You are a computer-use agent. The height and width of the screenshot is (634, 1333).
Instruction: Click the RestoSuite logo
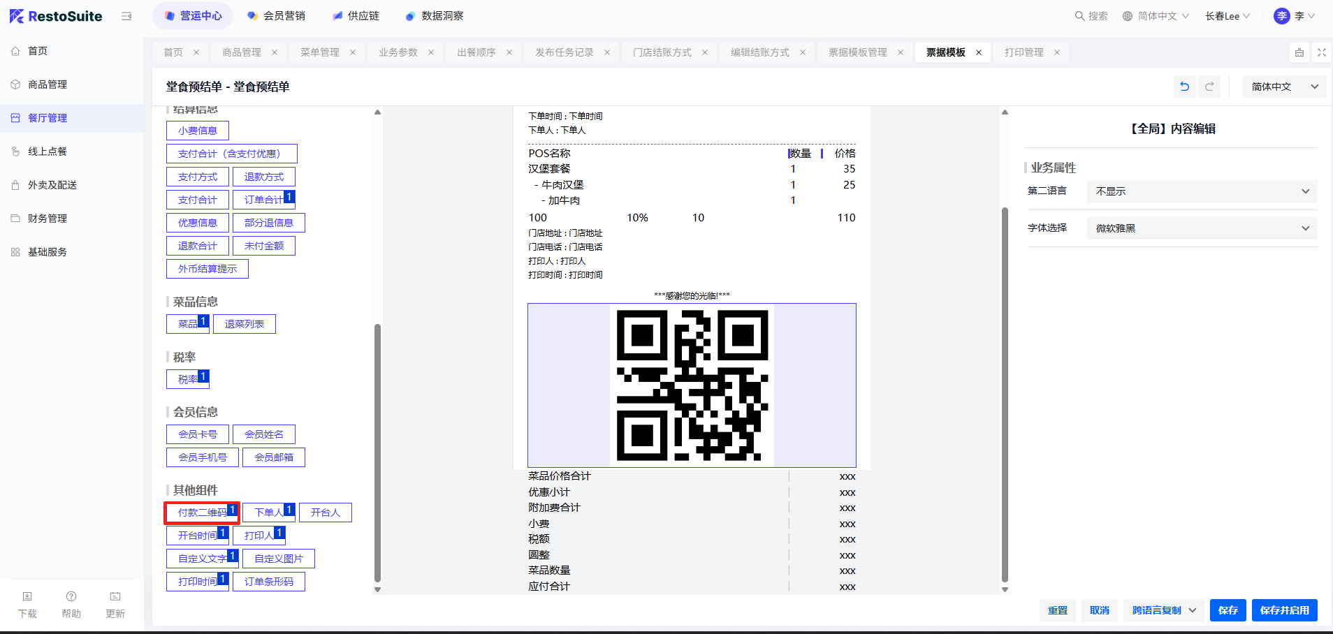coord(56,16)
